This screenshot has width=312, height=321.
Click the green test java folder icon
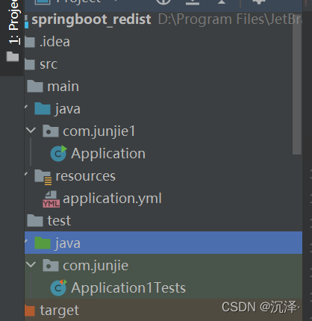(43, 243)
